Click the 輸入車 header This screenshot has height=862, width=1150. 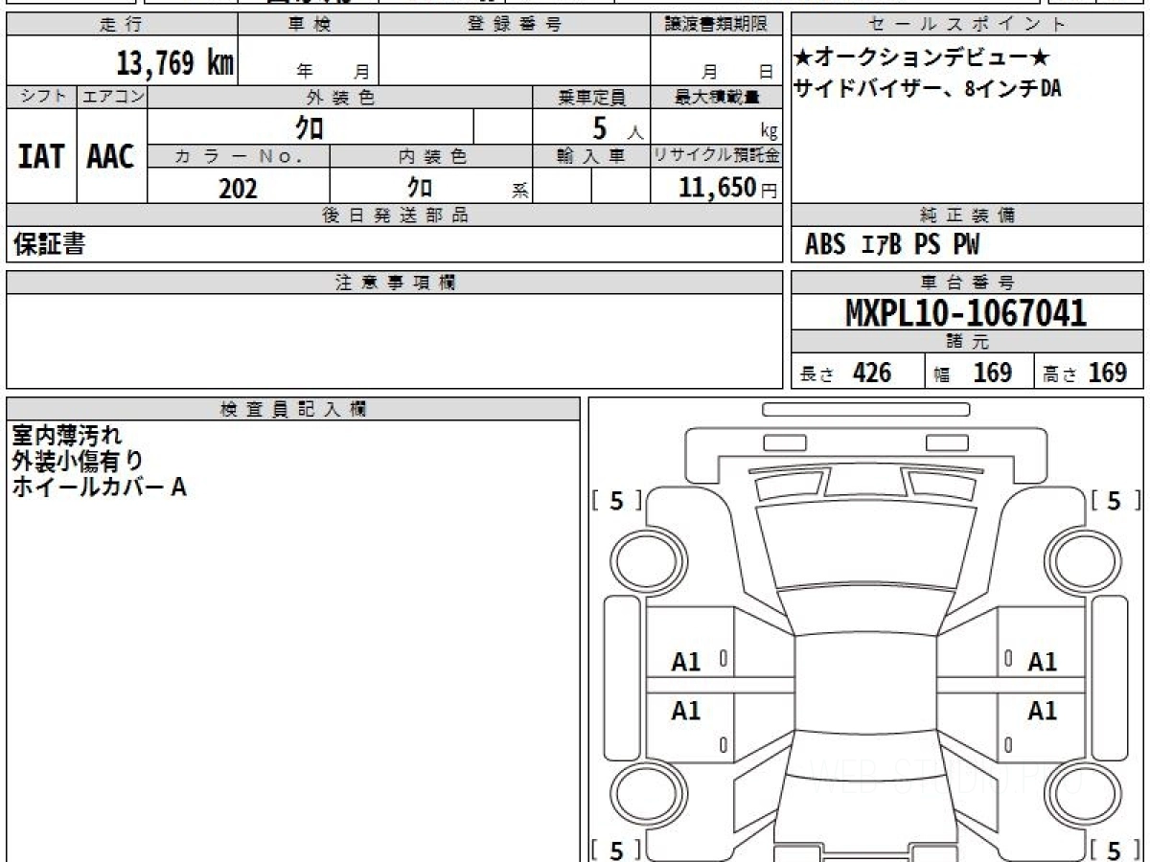(591, 156)
